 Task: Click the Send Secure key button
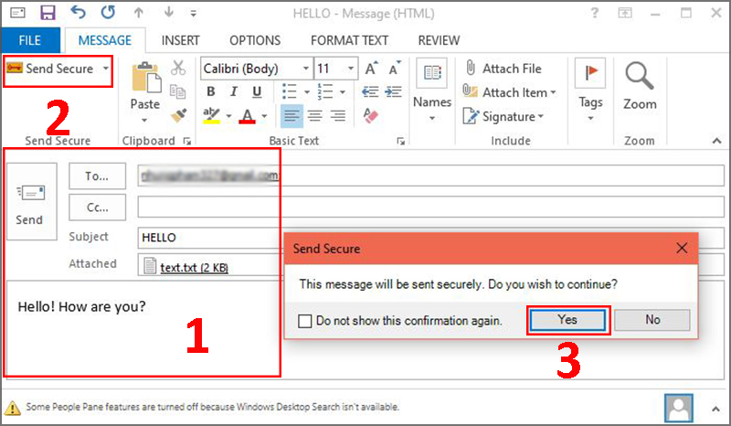pos(50,69)
